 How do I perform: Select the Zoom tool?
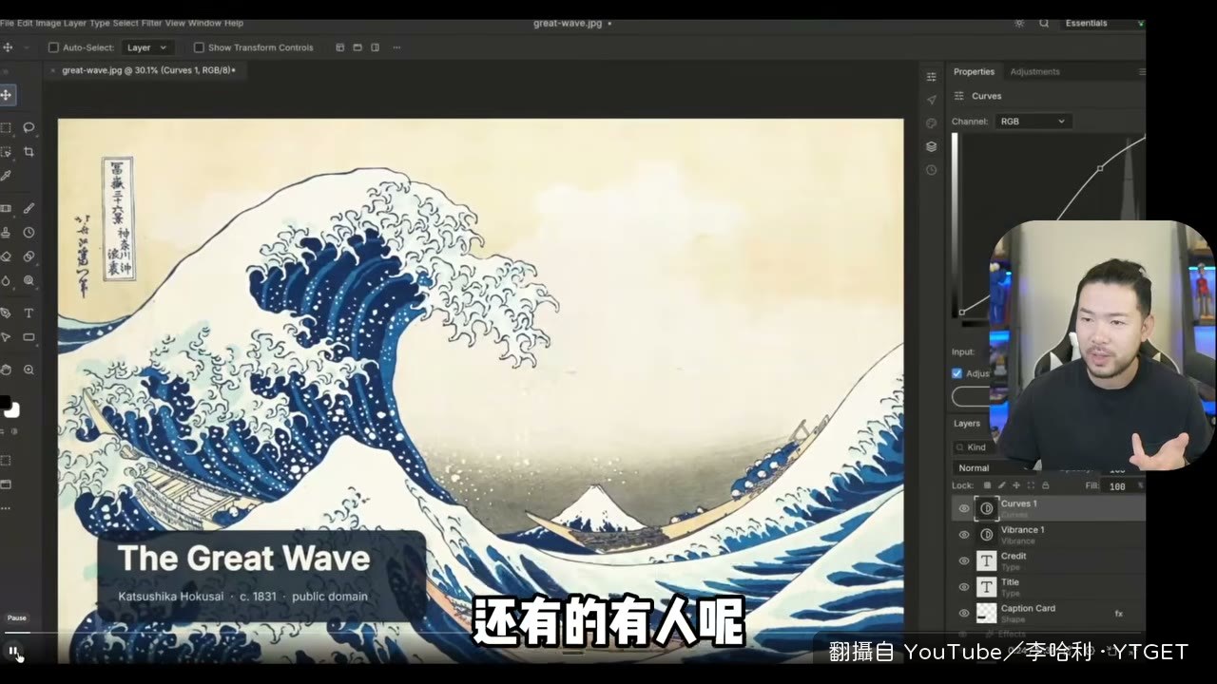coord(29,370)
